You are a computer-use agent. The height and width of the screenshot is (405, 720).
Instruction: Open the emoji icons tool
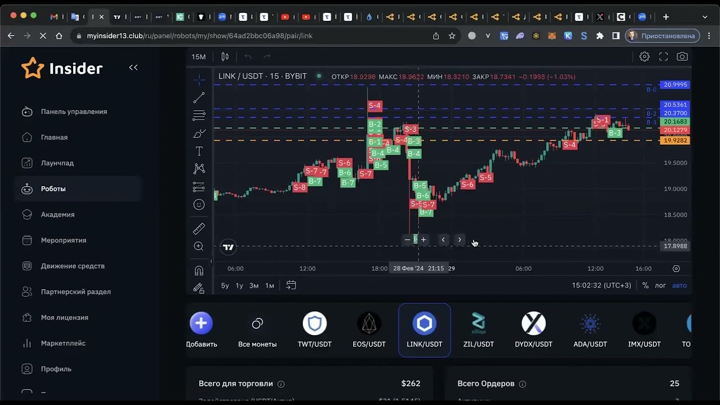[199, 205]
